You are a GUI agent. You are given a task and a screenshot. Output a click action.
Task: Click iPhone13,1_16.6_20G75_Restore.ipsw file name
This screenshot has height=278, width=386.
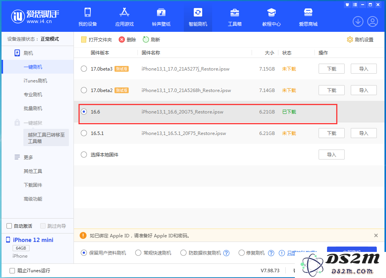[182, 112]
